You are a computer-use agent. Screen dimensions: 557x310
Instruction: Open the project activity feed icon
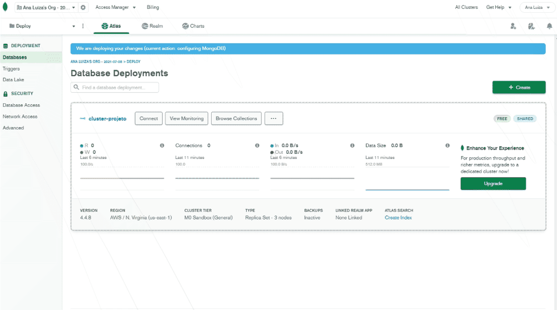pos(531,26)
